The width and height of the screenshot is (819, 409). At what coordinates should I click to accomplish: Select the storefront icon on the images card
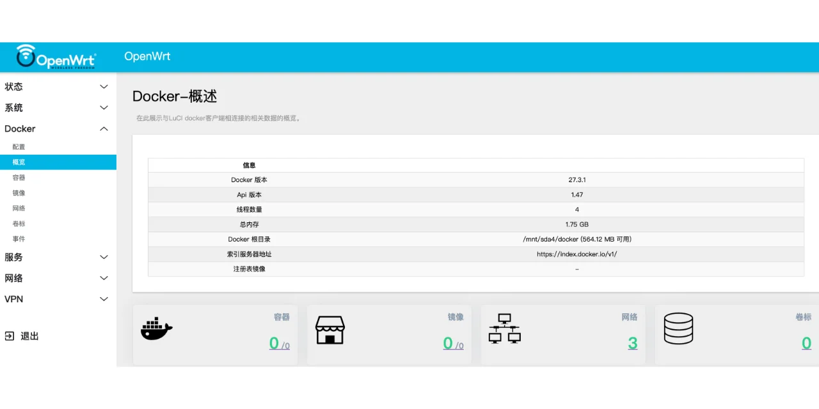(330, 329)
